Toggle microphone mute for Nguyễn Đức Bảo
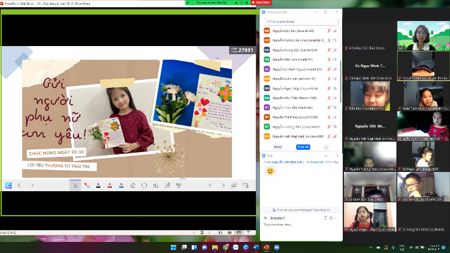Image resolution: width=450 pixels, height=253 pixels. 329,30
